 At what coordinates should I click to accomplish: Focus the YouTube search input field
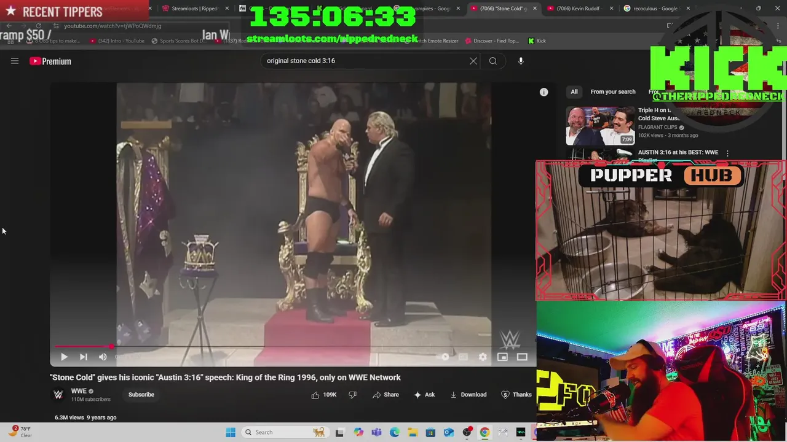pos(366,61)
